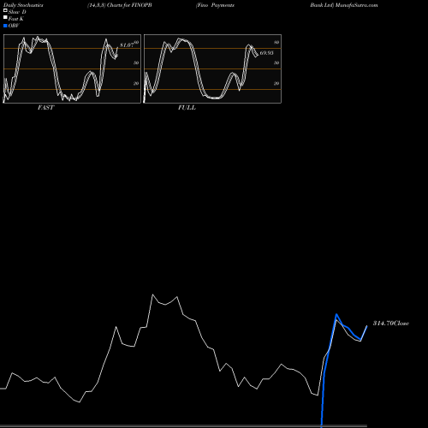Click the '50' axis label in FULL chart
The image size is (428, 428).
[x=276, y=62]
